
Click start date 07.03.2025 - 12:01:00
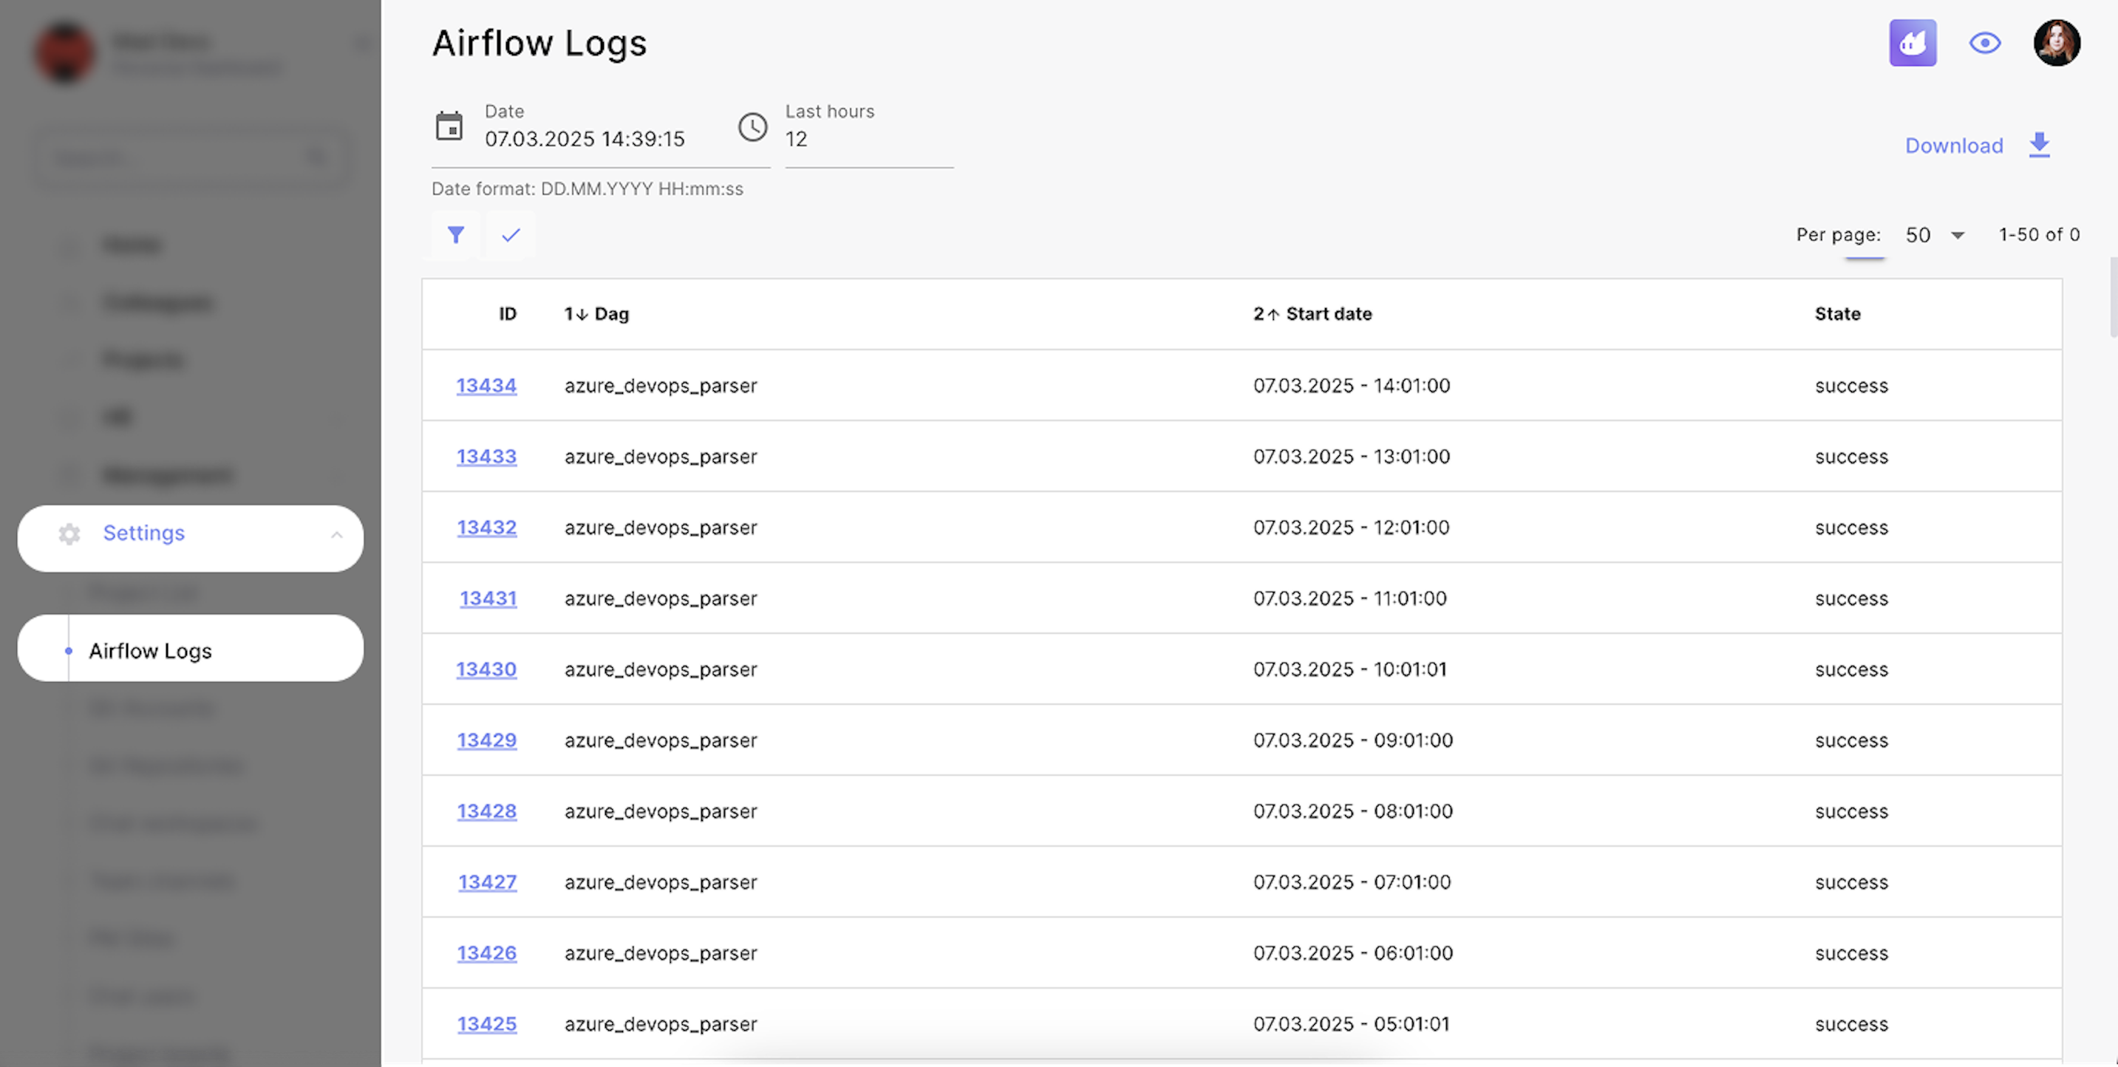pyautogui.click(x=1351, y=527)
